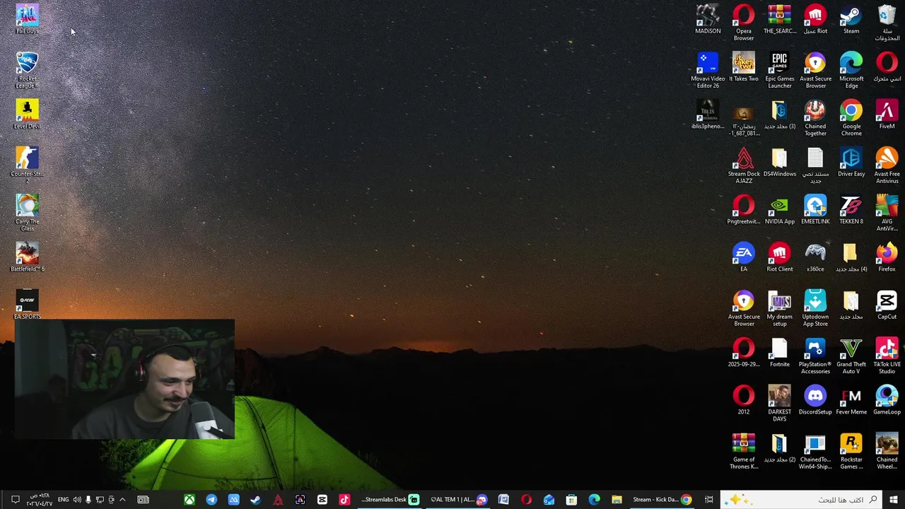Launch Uptodown App Store icon
The width and height of the screenshot is (905, 509).
pyautogui.click(x=815, y=308)
